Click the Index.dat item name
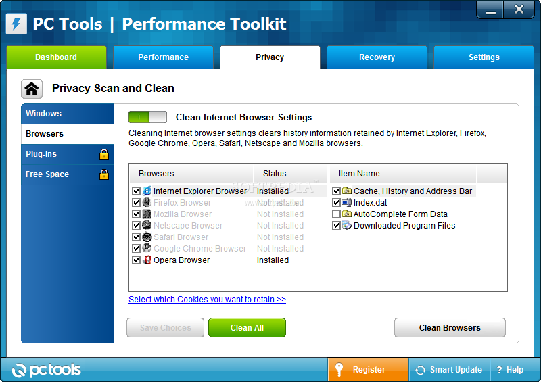This screenshot has width=541, height=382. [370, 203]
